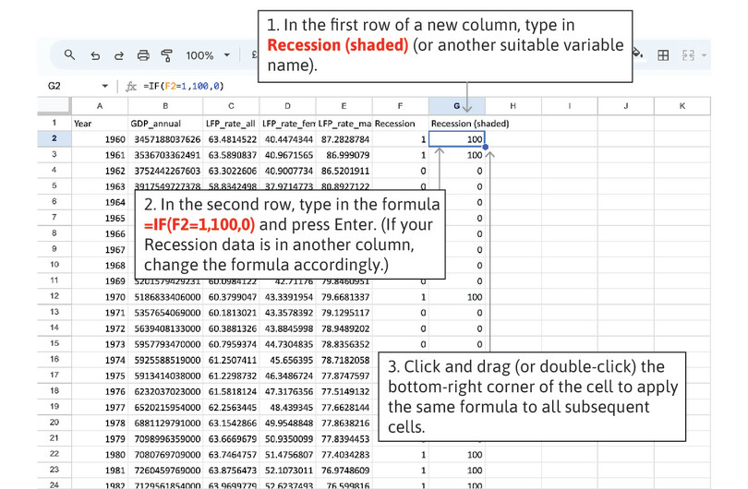Select column A header
Screen dimensions: 748x489
point(100,106)
